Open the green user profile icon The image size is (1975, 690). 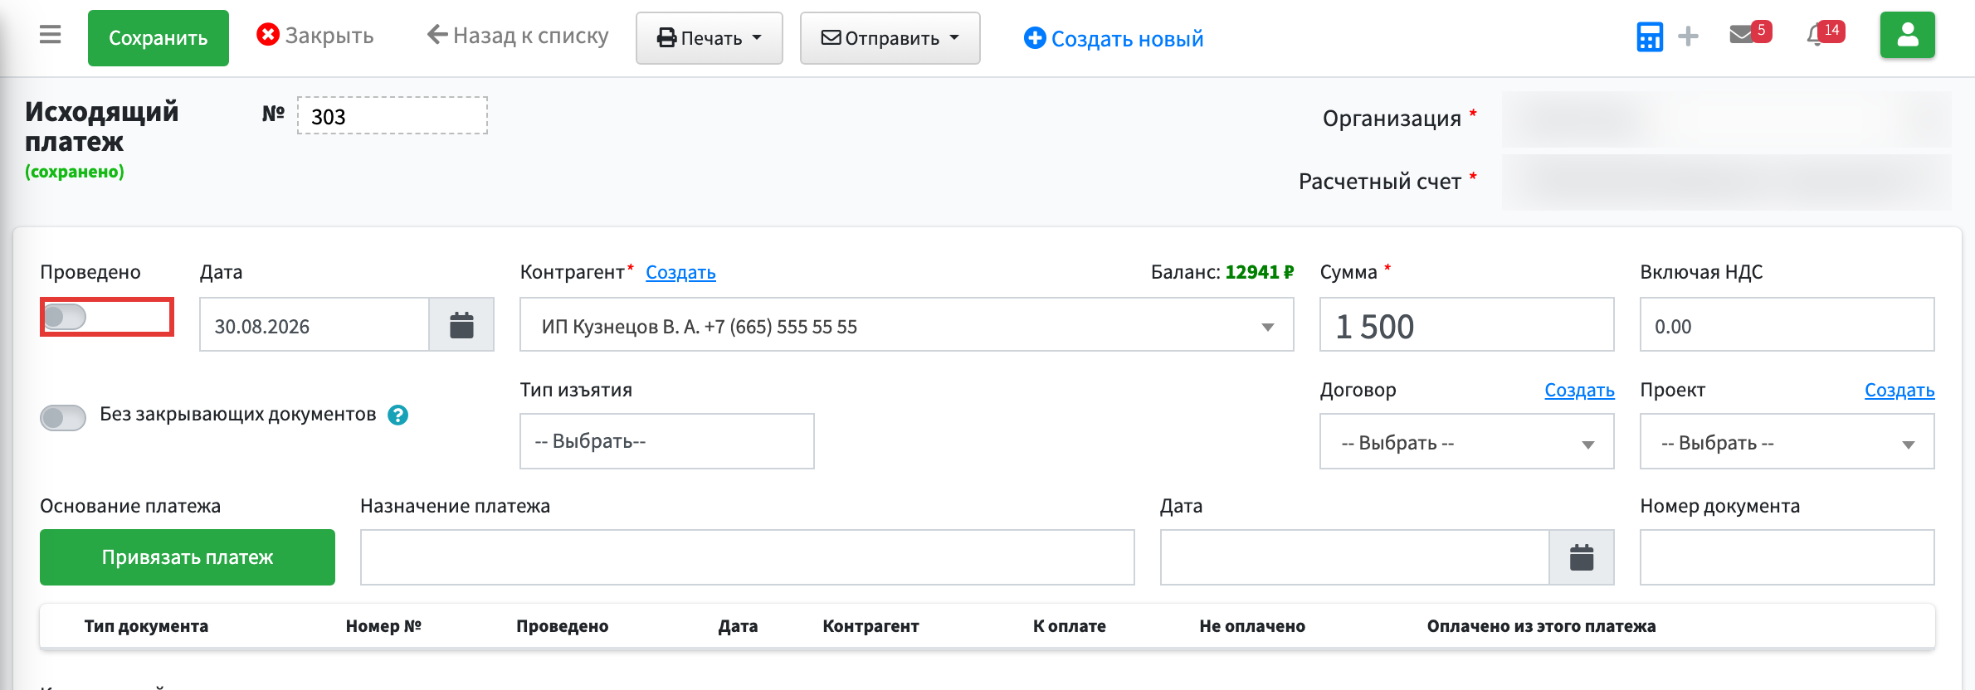1907,35
